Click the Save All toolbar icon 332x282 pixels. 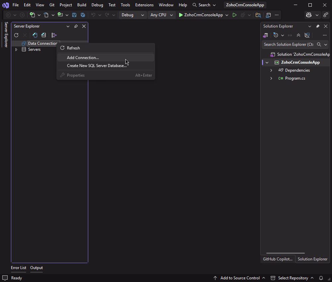click(83, 15)
